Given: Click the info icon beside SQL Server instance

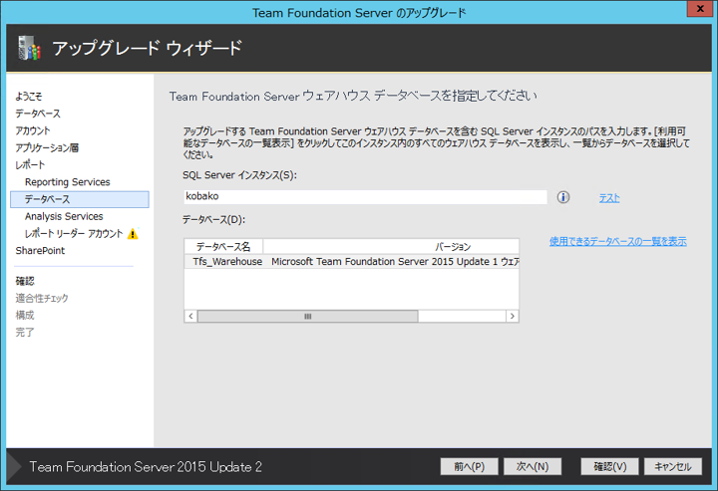Looking at the screenshot, I should click(x=562, y=197).
